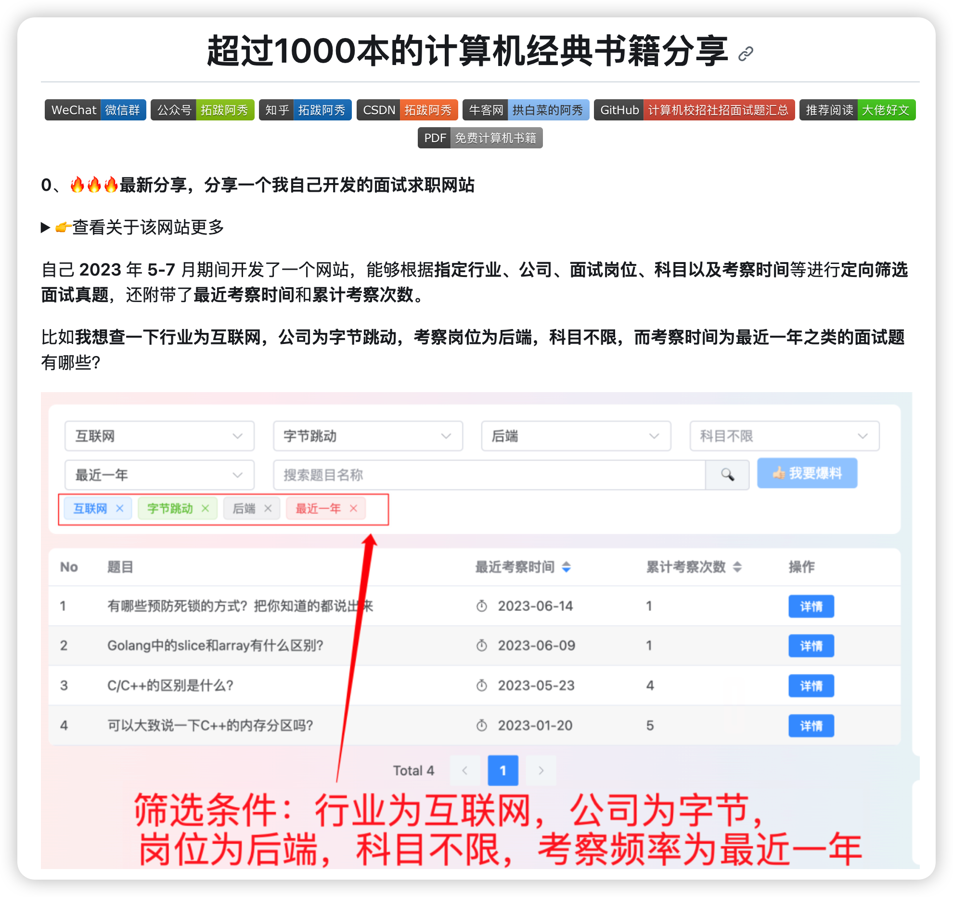Remove the 字节跳动 filter tag
The height and width of the screenshot is (897, 953).
(205, 508)
